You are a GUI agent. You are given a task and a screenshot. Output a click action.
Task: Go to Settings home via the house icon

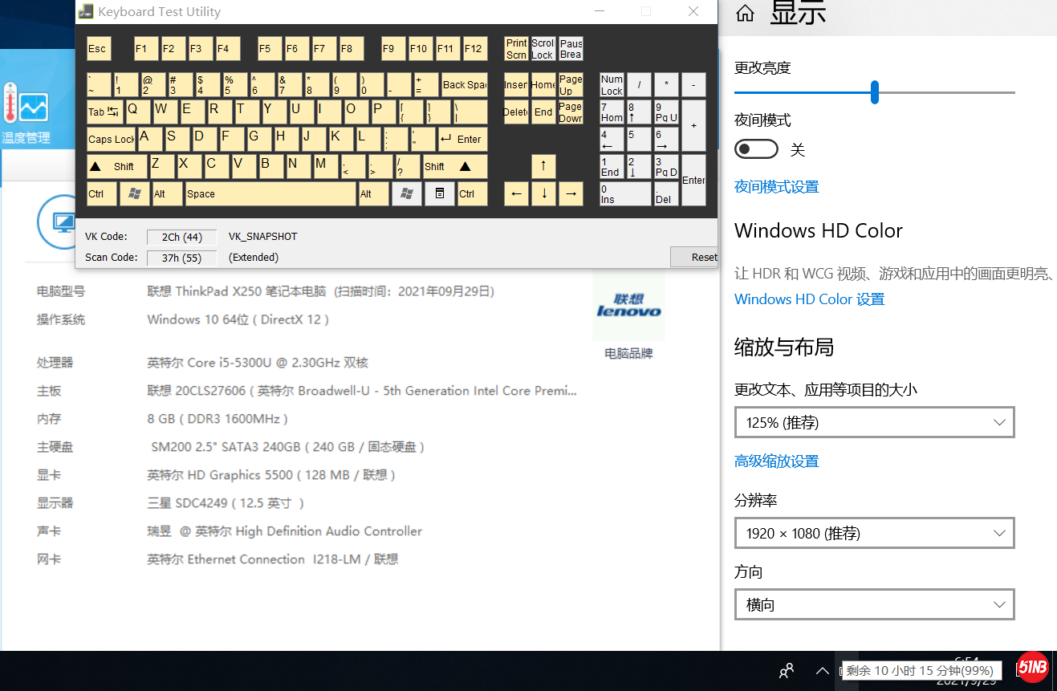[745, 13]
